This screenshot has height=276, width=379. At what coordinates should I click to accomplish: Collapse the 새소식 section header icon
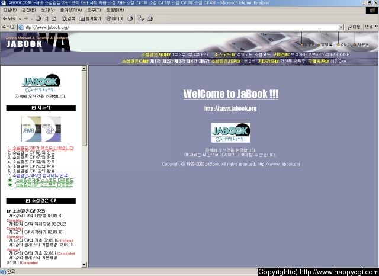[x=34, y=108]
